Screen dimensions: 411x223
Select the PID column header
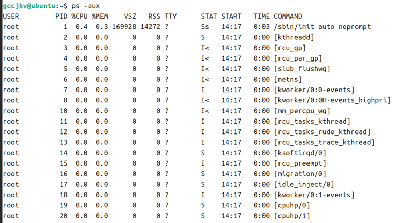(61, 16)
